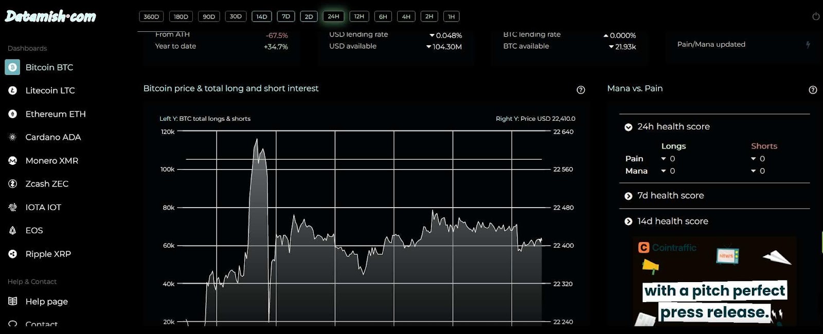Click the Year to date value +34.7%
This screenshot has height=334, width=823.
pos(276,47)
